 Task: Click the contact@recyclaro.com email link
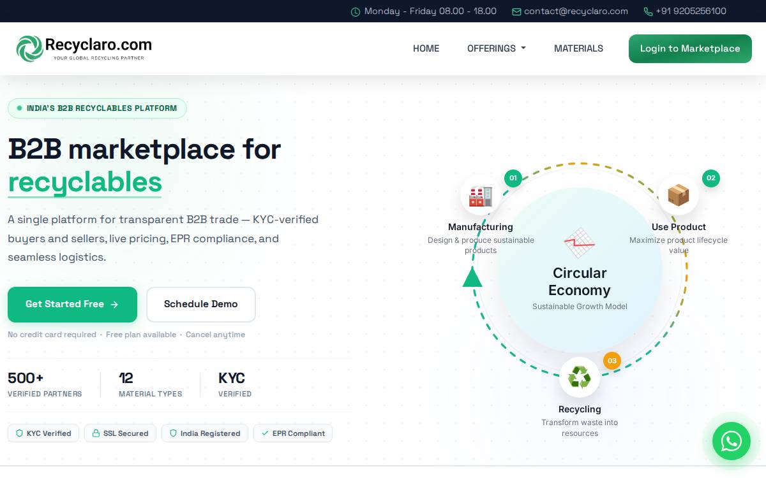[x=576, y=11]
